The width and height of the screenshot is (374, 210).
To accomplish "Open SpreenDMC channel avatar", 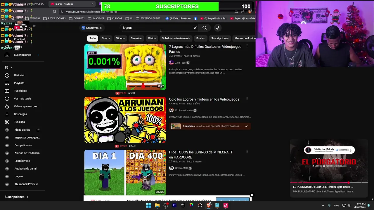I will coord(172,168).
